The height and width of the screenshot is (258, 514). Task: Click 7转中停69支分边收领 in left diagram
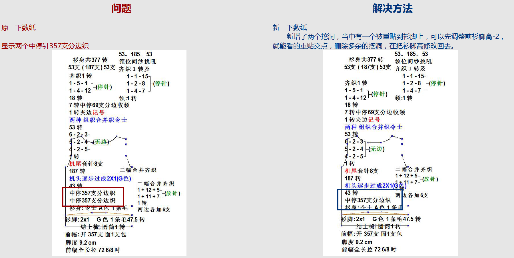pyautogui.click(x=99, y=105)
